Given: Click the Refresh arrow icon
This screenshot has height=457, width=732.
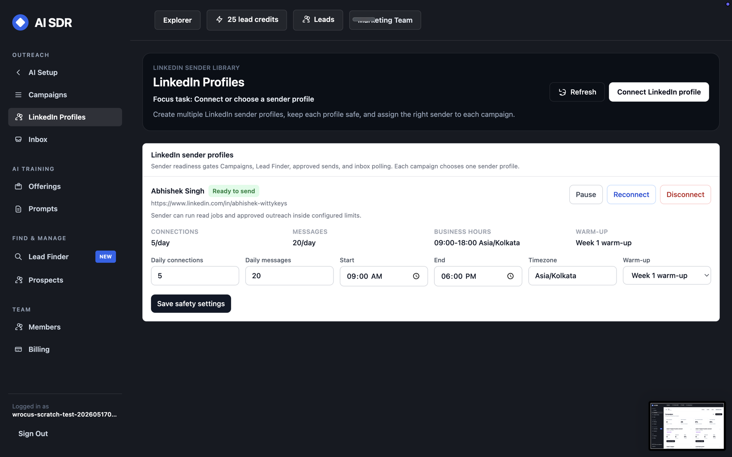Looking at the screenshot, I should pos(562,92).
